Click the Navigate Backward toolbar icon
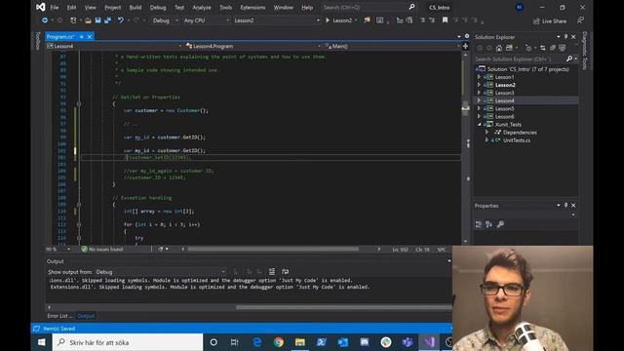The image size is (624, 351). pos(45,20)
